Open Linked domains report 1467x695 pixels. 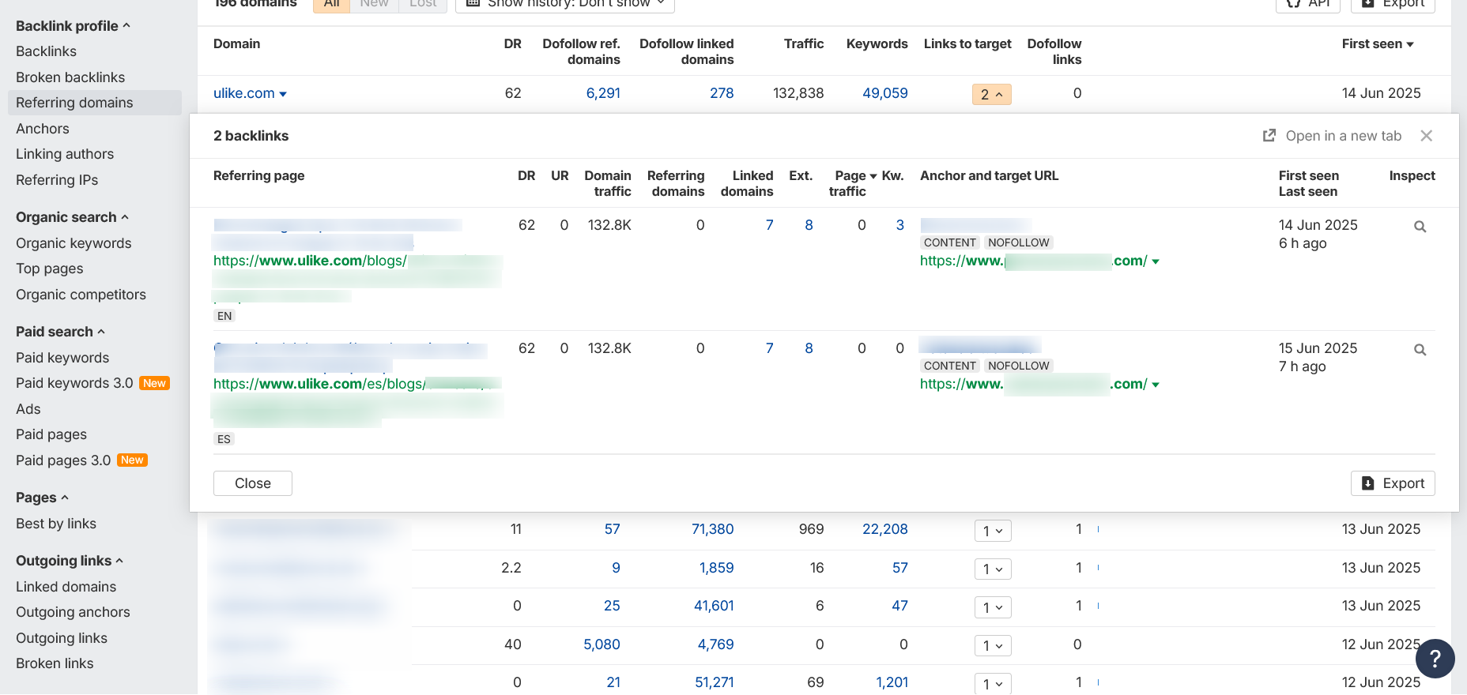(x=66, y=587)
